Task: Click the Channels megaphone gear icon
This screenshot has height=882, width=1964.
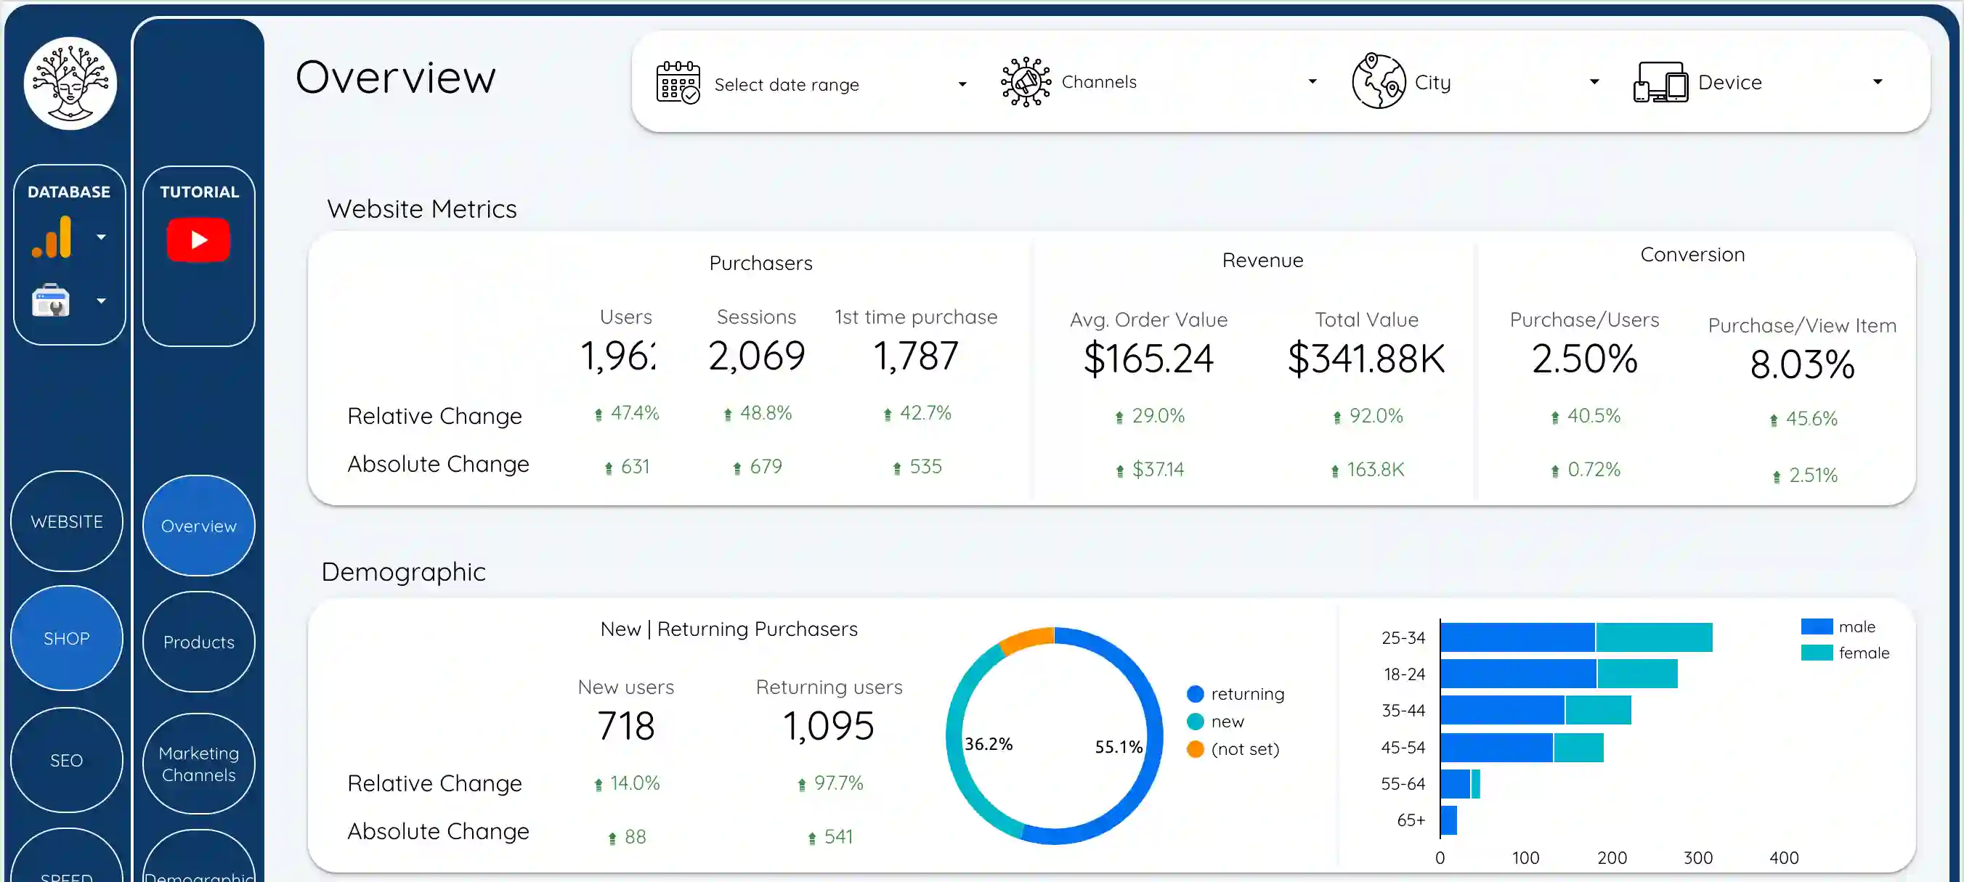Action: click(1026, 81)
